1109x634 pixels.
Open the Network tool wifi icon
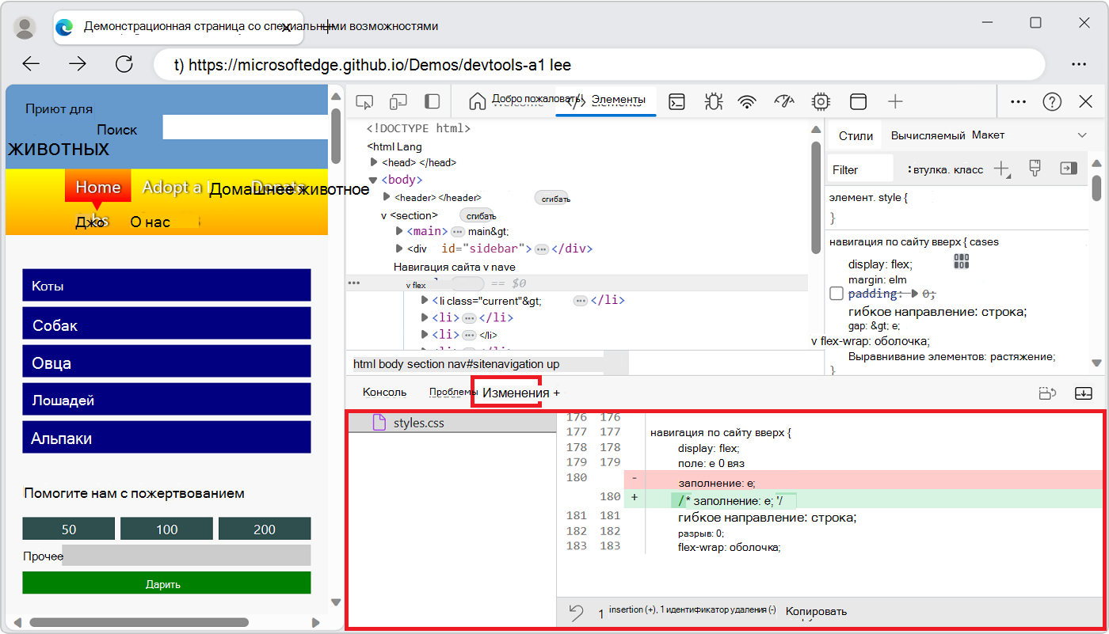tap(747, 101)
